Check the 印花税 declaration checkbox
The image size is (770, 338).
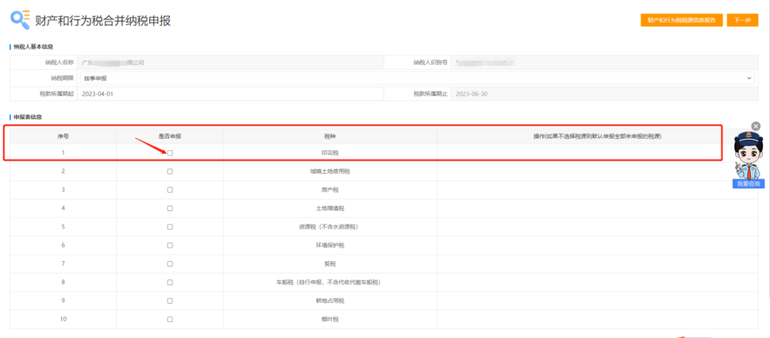170,153
